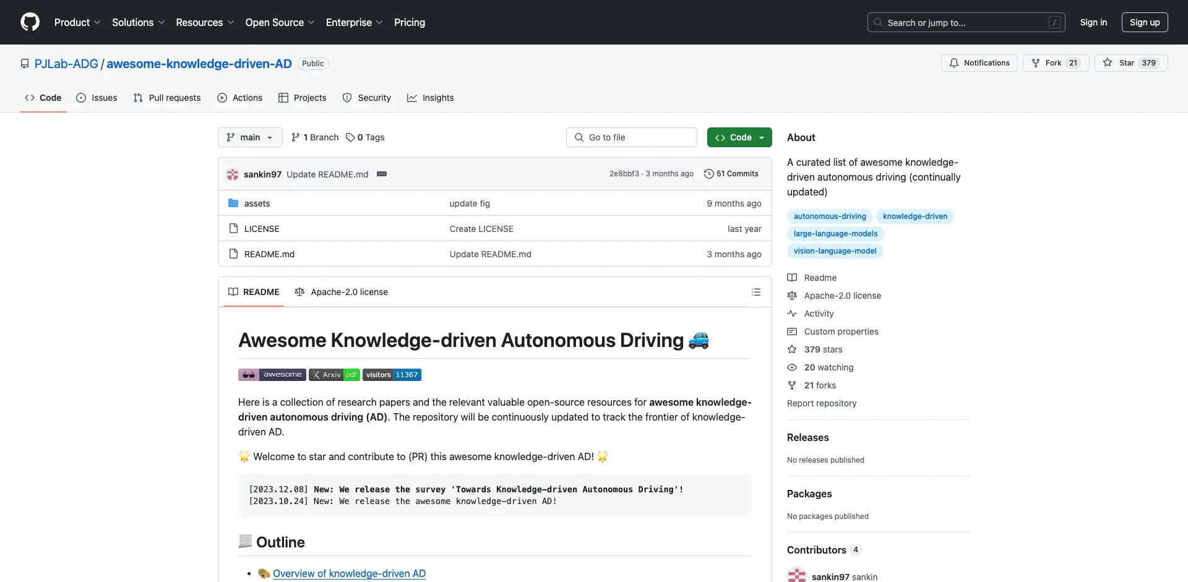Switch to the Insights tab
This screenshot has width=1188, height=582.
(x=431, y=98)
